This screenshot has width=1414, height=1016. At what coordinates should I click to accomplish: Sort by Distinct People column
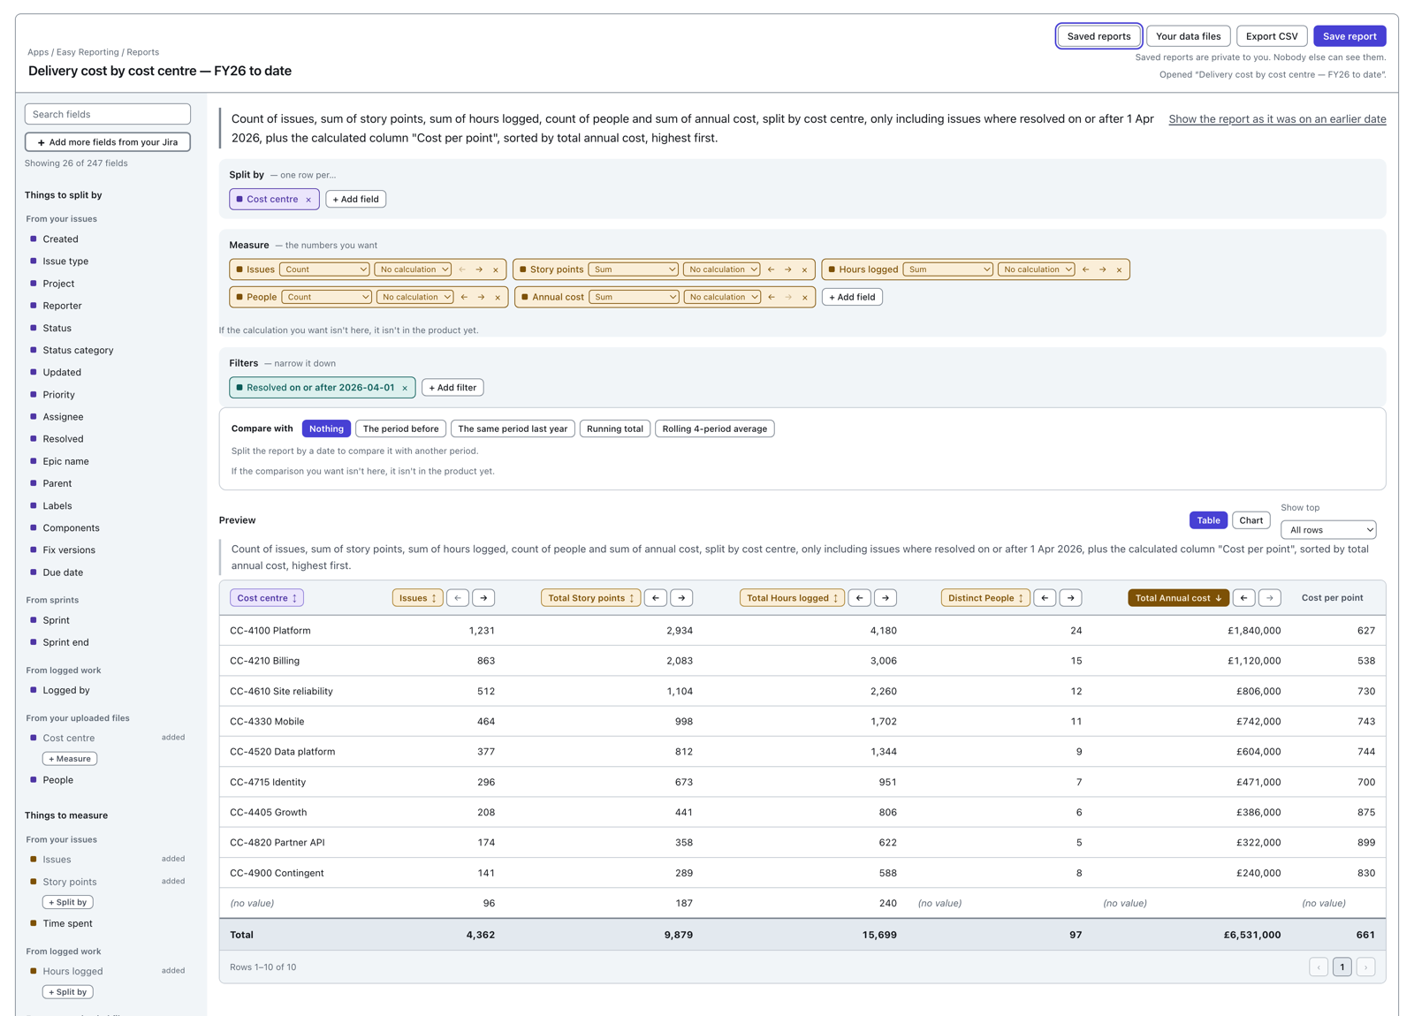click(985, 598)
